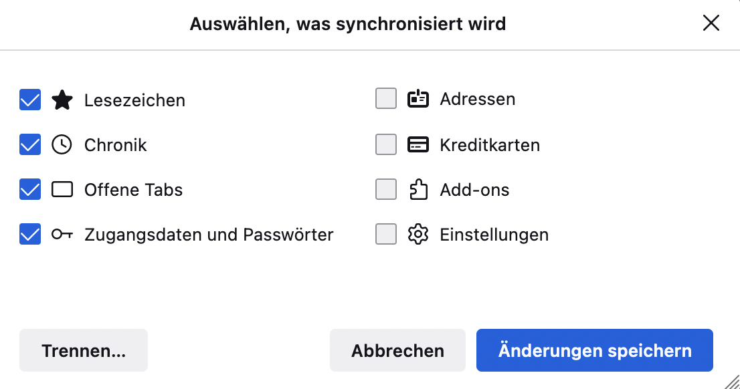This screenshot has height=389, width=740.
Task: Click the star icon beside Lesezeichen
Action: (x=62, y=101)
